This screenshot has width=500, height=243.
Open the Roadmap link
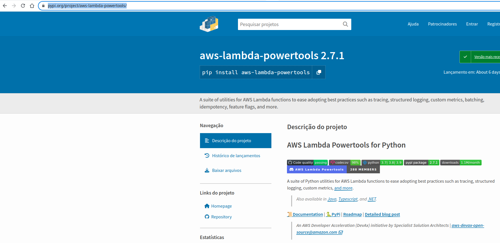coord(352,214)
